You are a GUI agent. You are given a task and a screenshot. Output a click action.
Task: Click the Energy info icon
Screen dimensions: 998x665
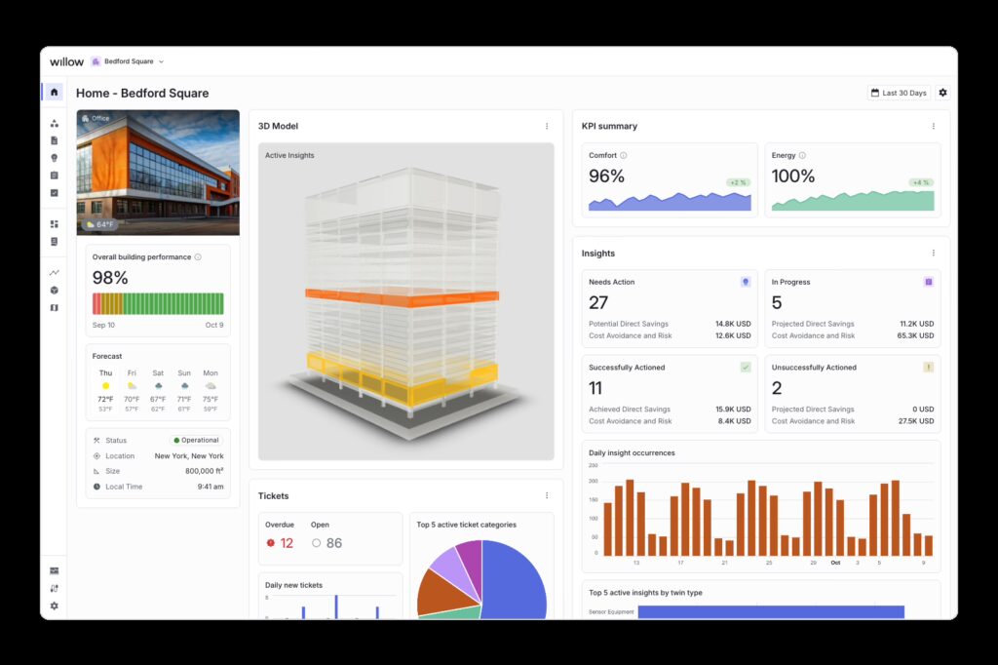point(803,155)
